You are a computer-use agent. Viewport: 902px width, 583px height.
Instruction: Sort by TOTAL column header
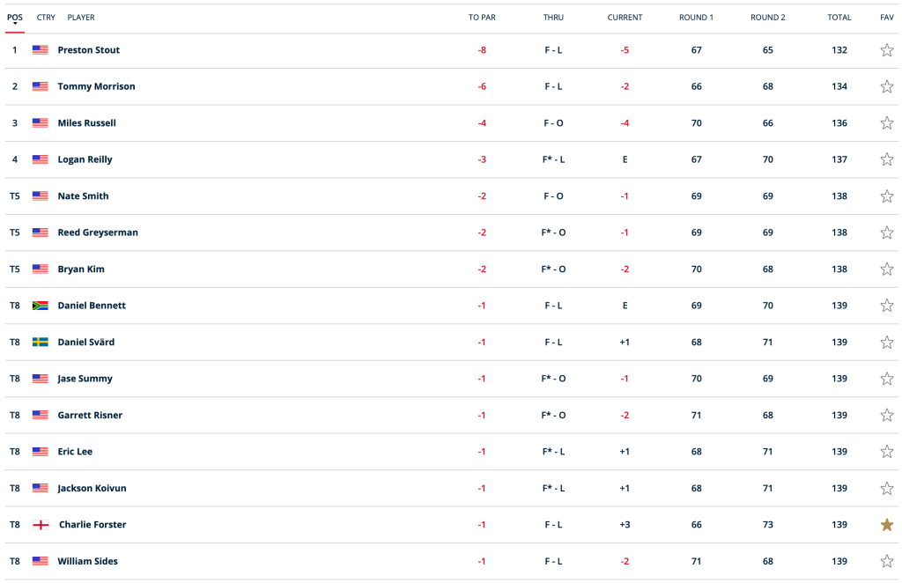pos(839,18)
